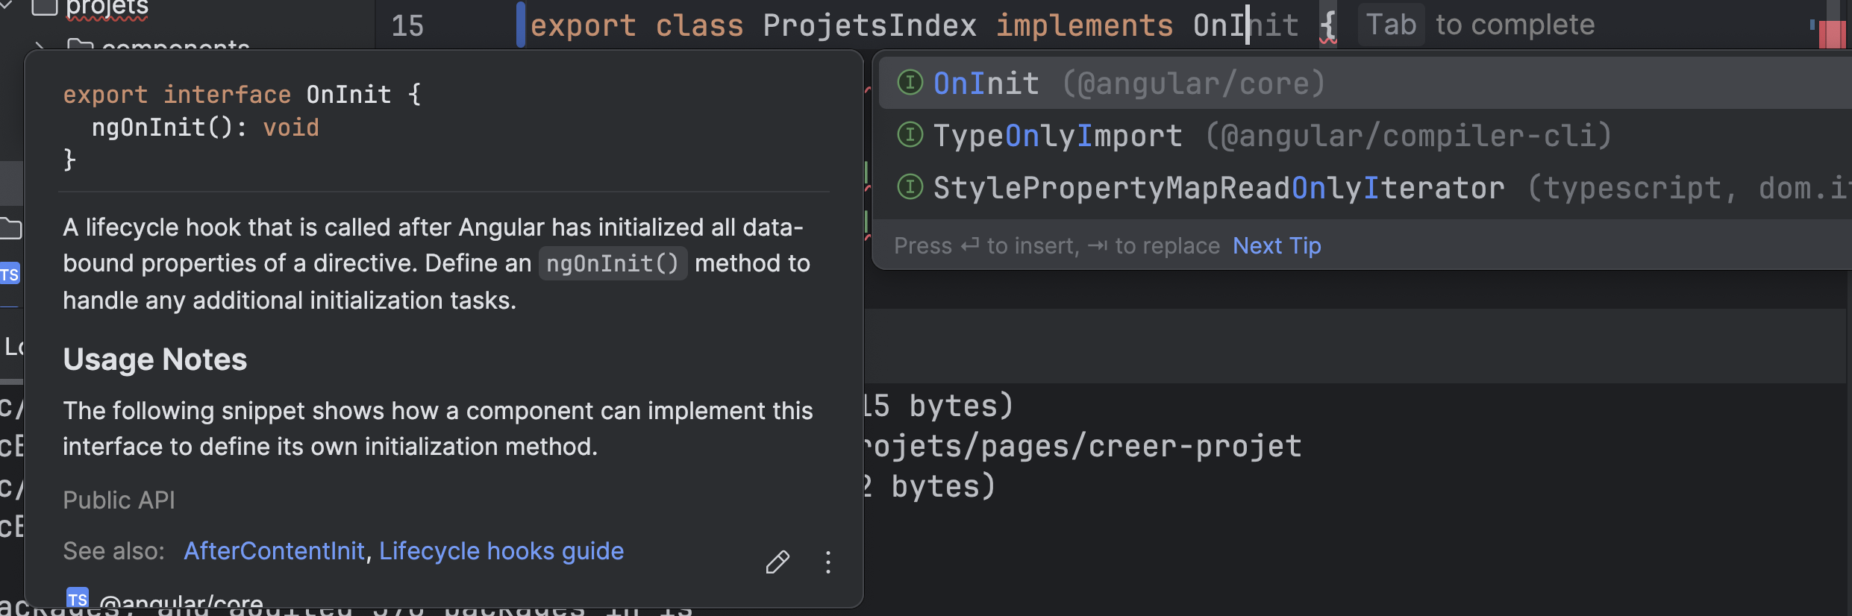
Task: Click line number 15 in the gutter
Action: tap(407, 26)
